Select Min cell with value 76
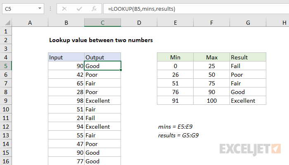The height and width of the screenshot is (165, 289). 175,92
